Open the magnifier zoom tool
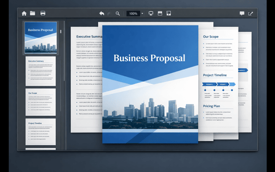Image resolution: width=275 pixels, height=172 pixels. pyautogui.click(x=118, y=13)
